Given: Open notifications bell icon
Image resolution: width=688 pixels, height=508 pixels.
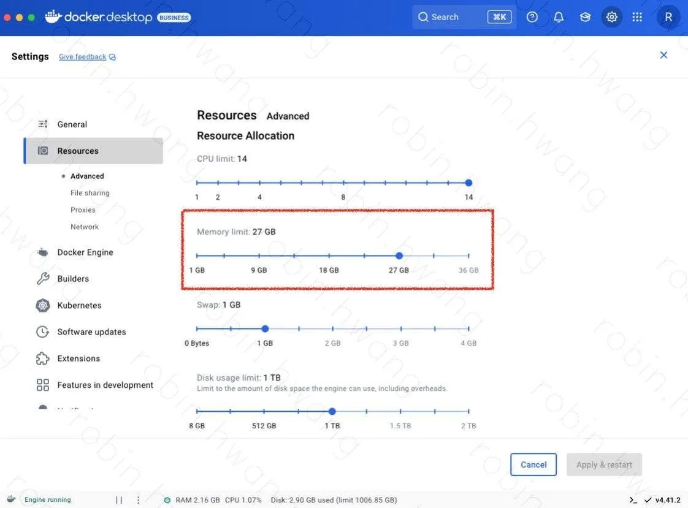Looking at the screenshot, I should (x=558, y=17).
